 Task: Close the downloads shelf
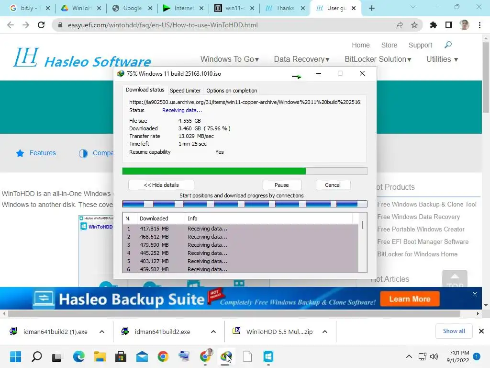(x=481, y=331)
